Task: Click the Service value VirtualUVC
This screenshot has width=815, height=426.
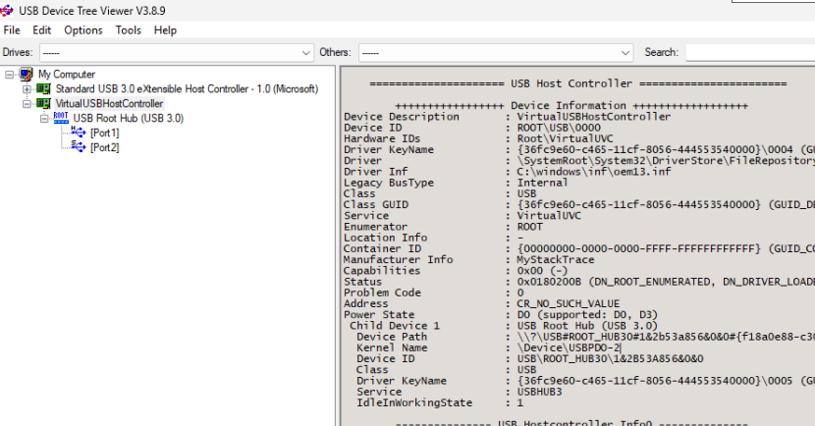Action: (x=549, y=216)
